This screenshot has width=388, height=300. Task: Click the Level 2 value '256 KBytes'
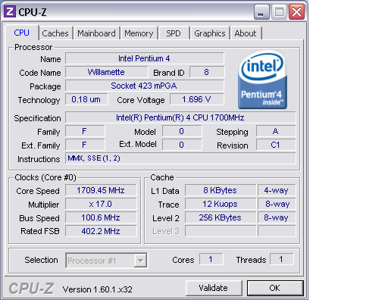[x=221, y=217]
